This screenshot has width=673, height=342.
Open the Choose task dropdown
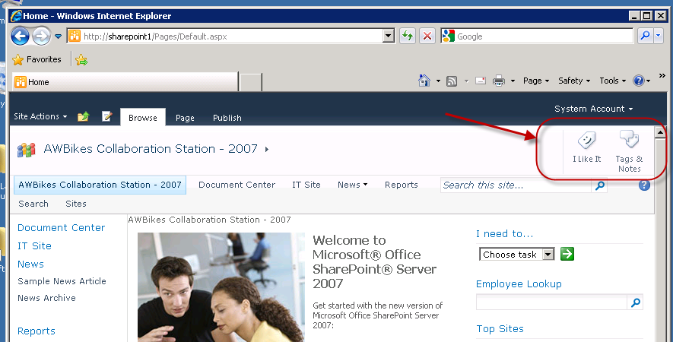tap(517, 255)
